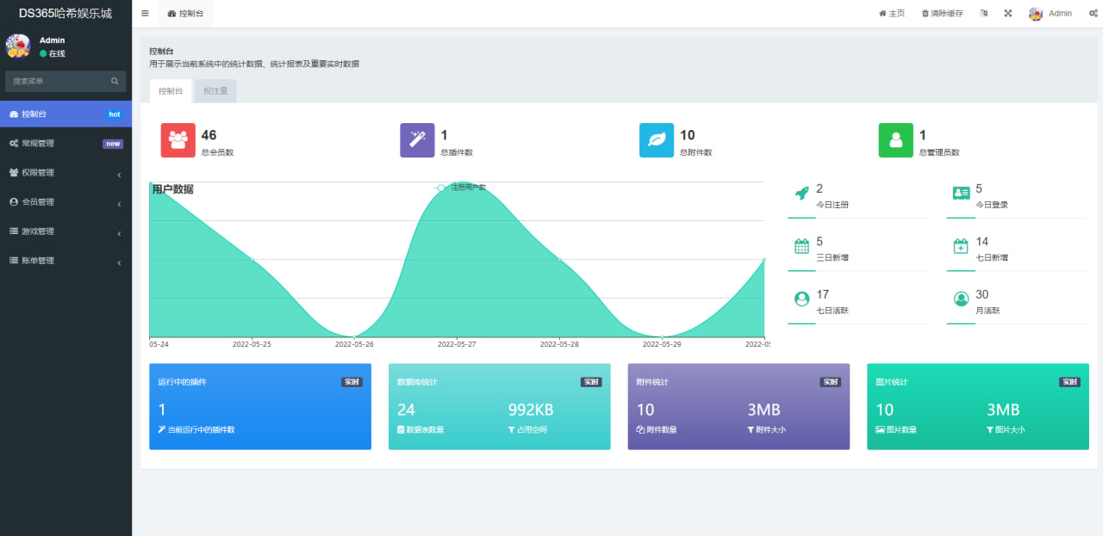
Task: Click the blue leaf attachments icon
Action: [x=657, y=140]
